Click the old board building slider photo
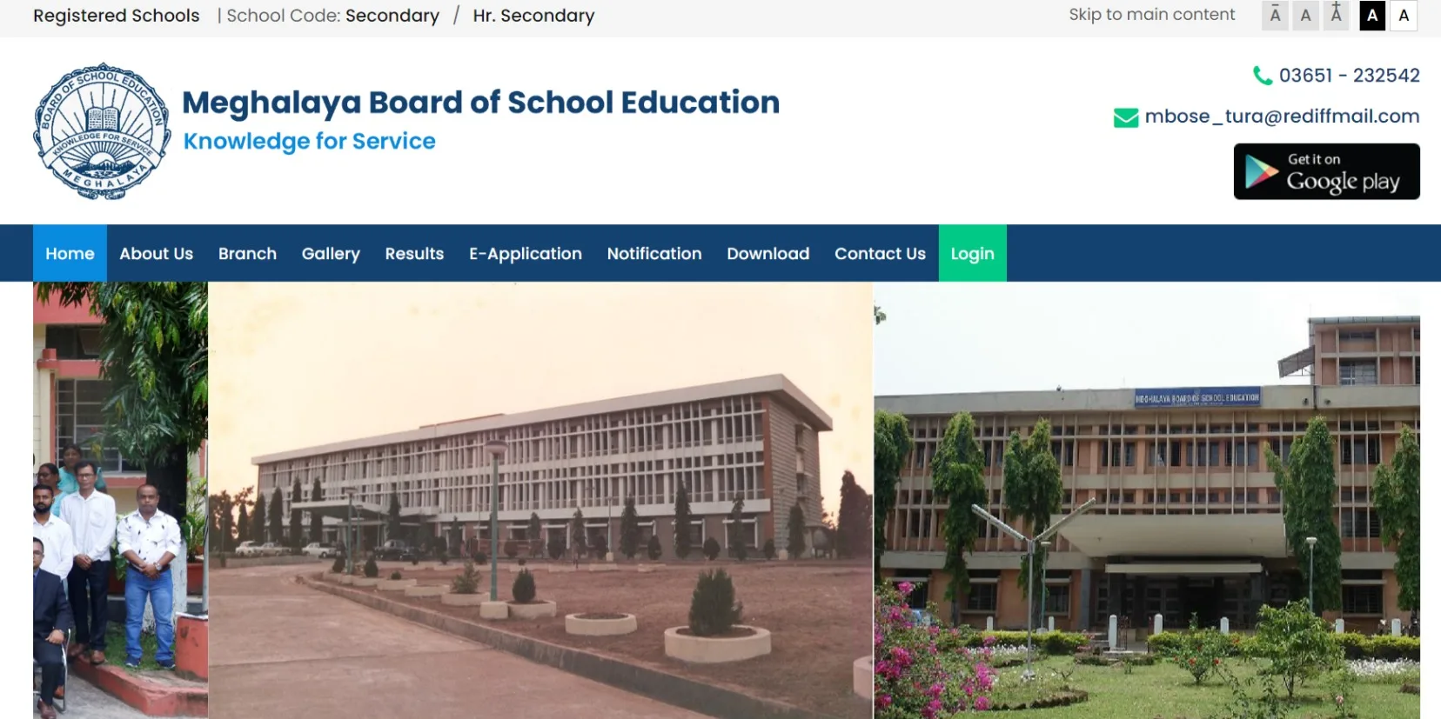 (x=540, y=500)
